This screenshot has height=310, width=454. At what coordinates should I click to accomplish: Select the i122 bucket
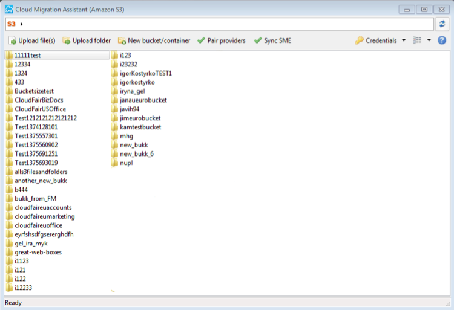[x=20, y=279]
